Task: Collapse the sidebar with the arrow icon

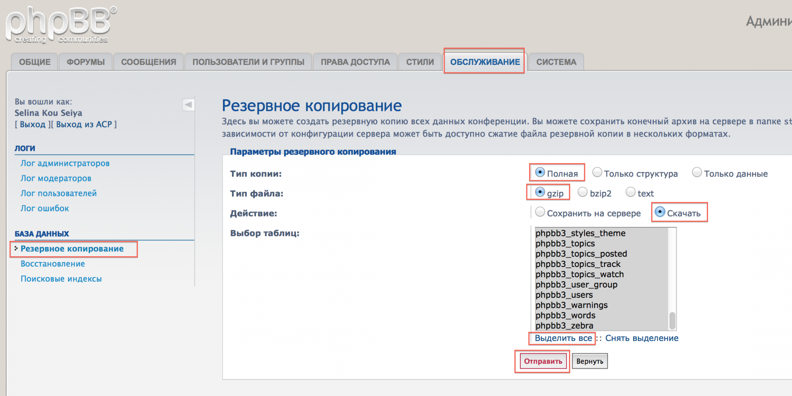Action: 188,105
